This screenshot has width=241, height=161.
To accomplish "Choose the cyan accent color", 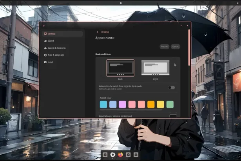I will (x=103, y=104).
